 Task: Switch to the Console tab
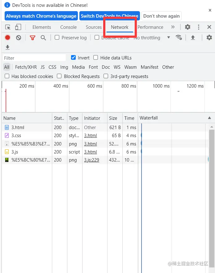(69, 27)
